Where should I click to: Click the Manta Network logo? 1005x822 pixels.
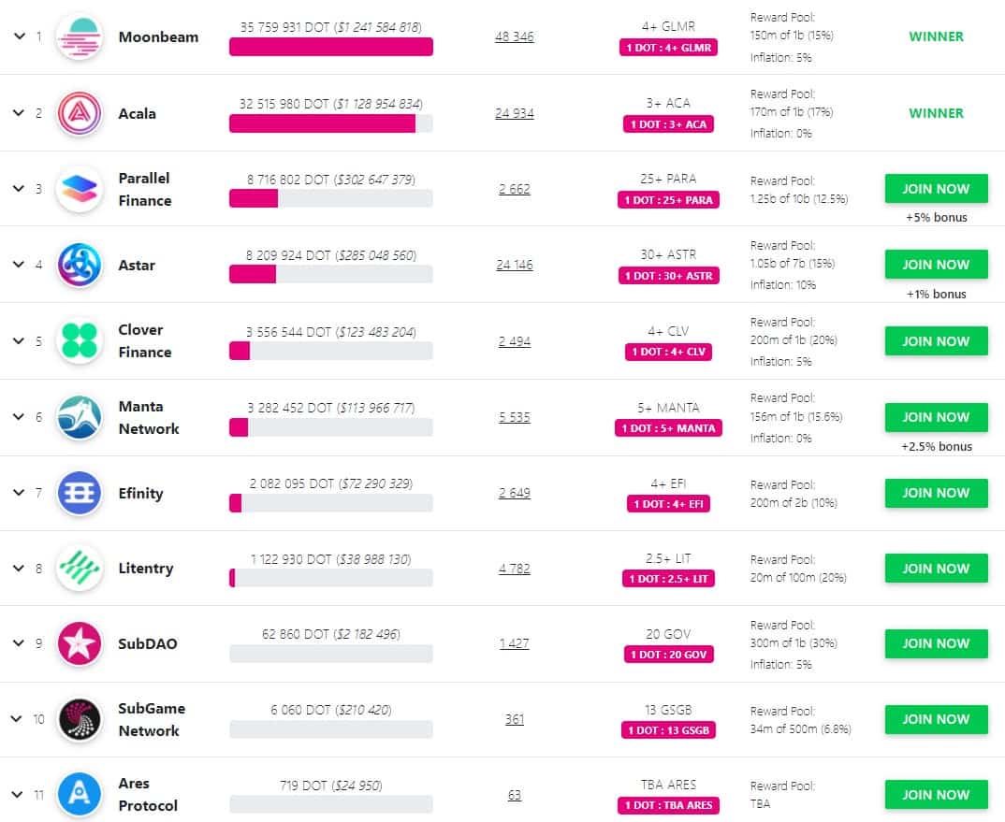80,417
